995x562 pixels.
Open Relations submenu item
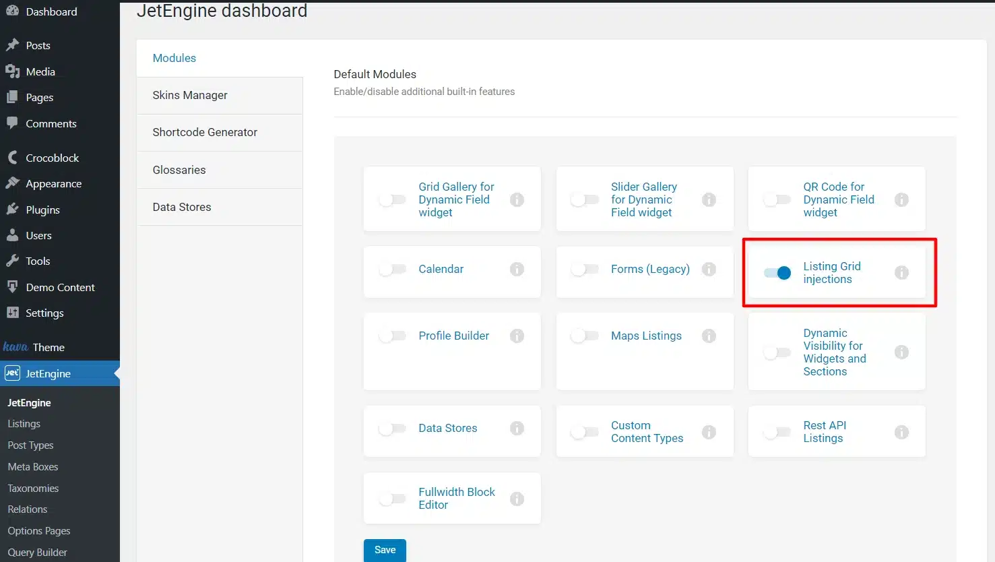coord(27,509)
